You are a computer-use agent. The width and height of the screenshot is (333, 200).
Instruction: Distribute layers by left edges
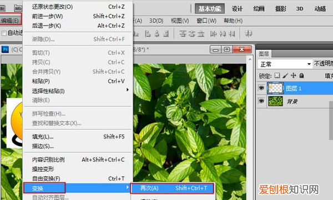213,33
